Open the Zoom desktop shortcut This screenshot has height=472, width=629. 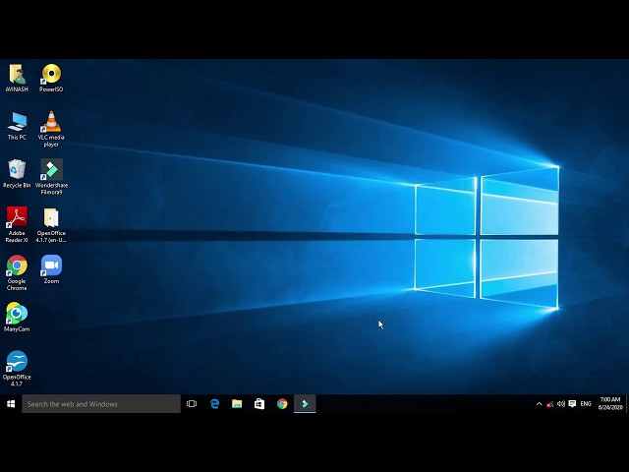pyautogui.click(x=51, y=269)
